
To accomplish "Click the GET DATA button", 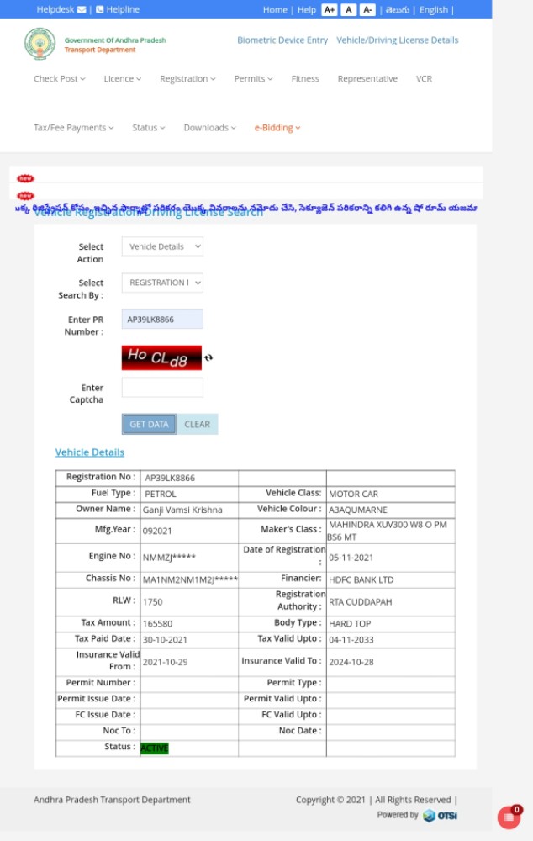I will click(x=149, y=424).
